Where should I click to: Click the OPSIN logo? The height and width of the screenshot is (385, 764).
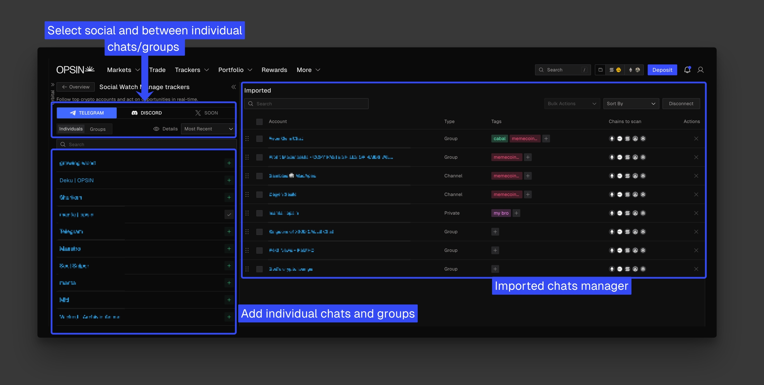point(75,70)
